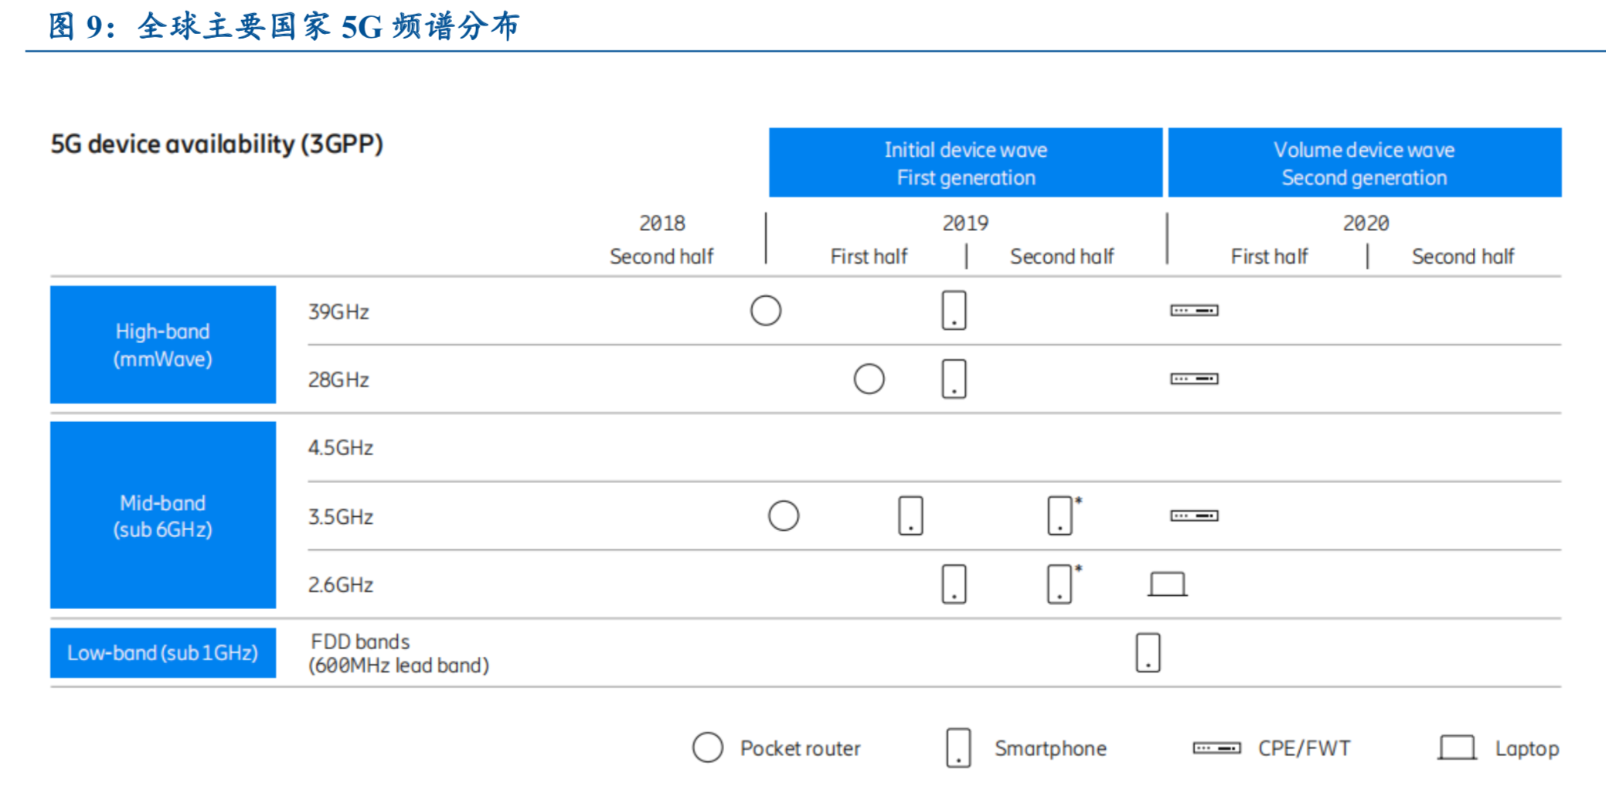Click the Pocket router legend circle
1606x793 pixels.
click(707, 747)
